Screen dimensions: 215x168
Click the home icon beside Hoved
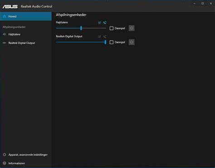[x=5, y=16]
